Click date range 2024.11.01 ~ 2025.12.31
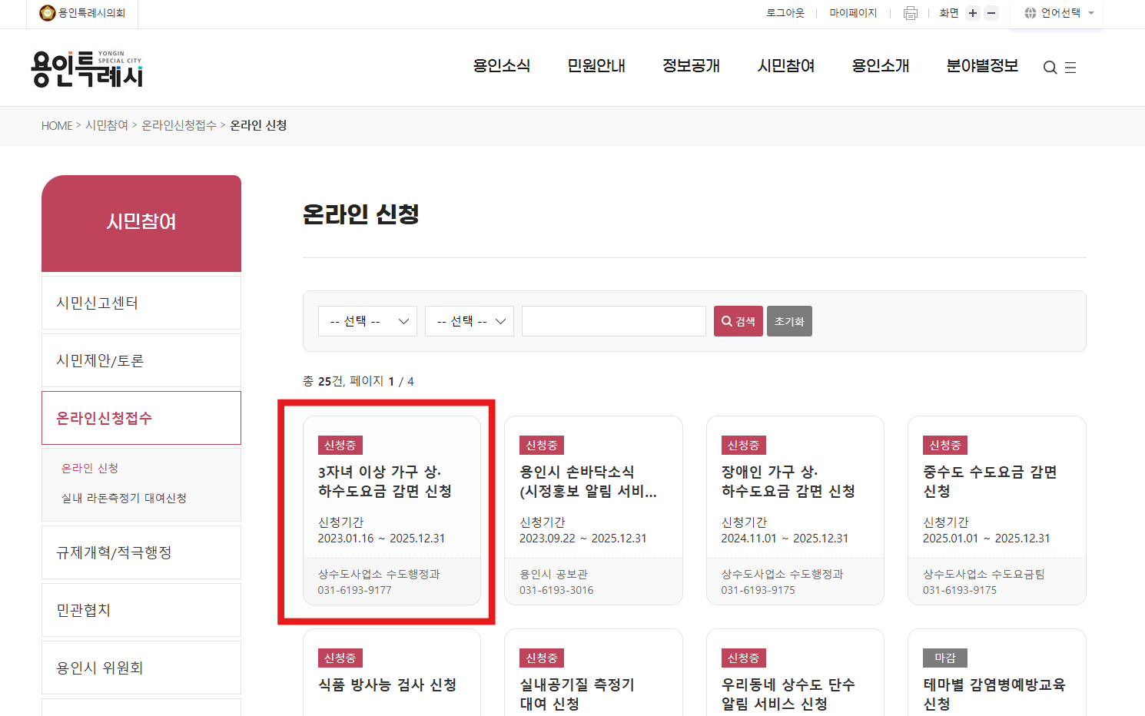Image resolution: width=1145 pixels, height=716 pixels. coord(785,539)
